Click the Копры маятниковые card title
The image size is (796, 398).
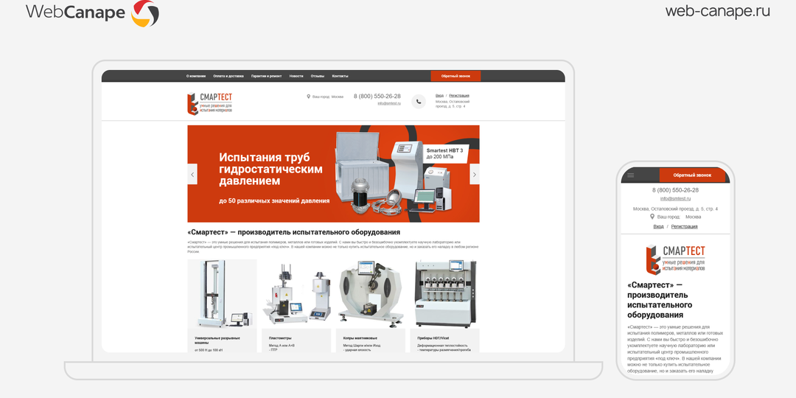[360, 338]
